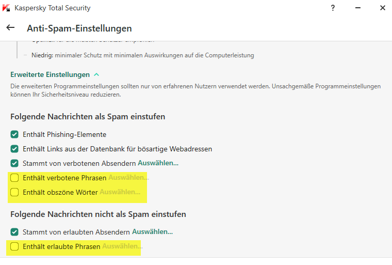The width and height of the screenshot is (392, 265).
Task: Uncheck Stammt von erlaubten Absendern
Action: [14, 232]
